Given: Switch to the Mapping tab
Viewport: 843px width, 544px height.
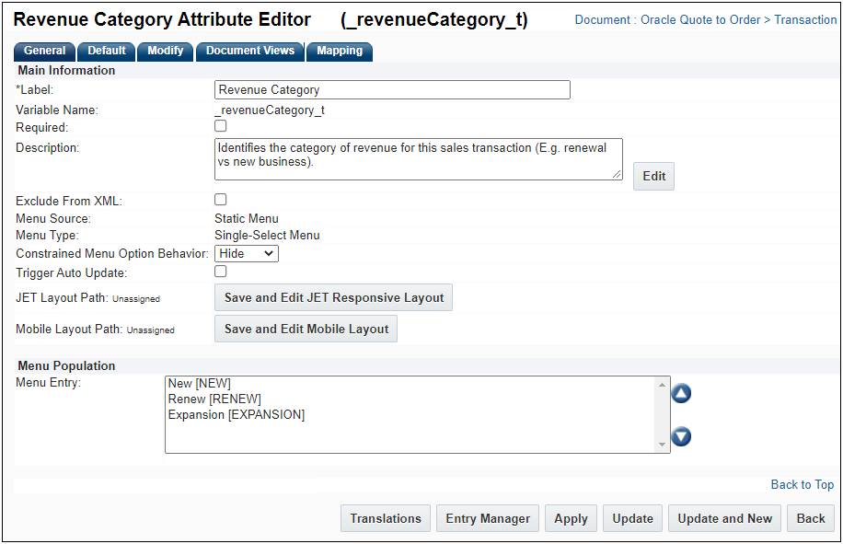Looking at the screenshot, I should coord(340,52).
